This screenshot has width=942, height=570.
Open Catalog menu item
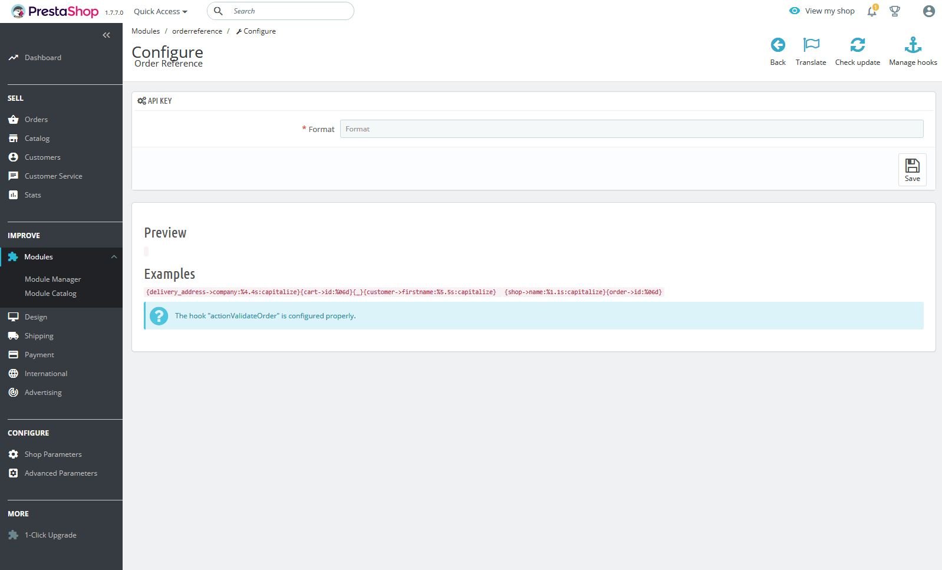point(37,138)
